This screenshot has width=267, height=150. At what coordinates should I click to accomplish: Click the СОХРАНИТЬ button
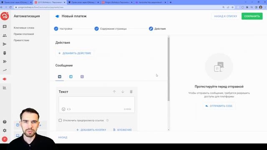[x=252, y=16]
